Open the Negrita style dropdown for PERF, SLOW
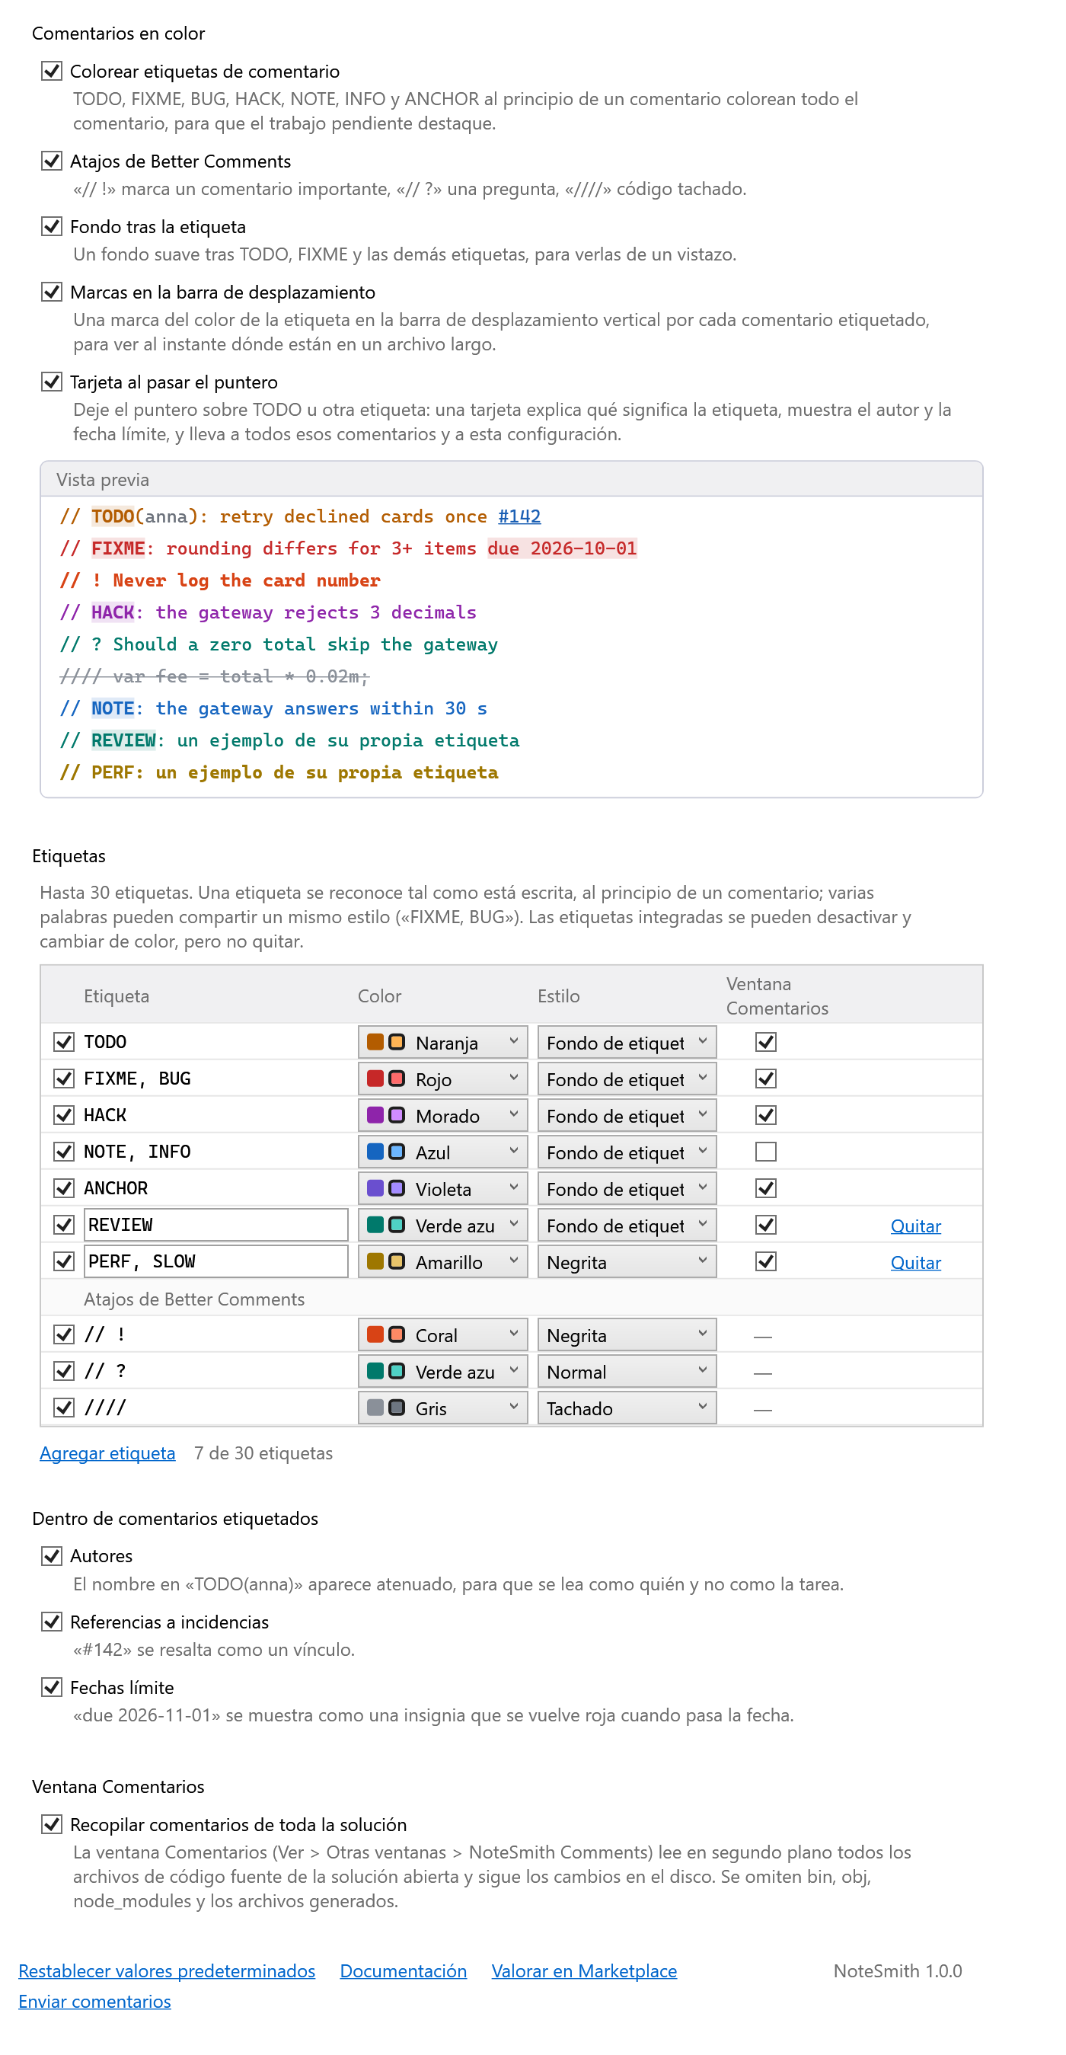 [627, 1263]
